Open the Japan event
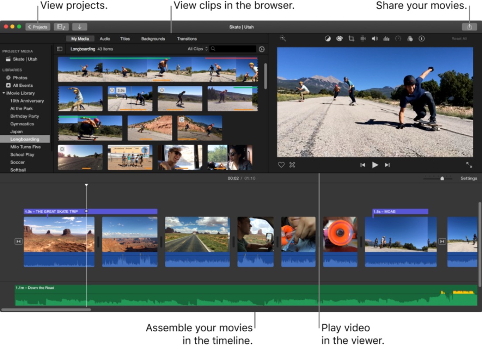This screenshot has width=482, height=349. coord(16,131)
